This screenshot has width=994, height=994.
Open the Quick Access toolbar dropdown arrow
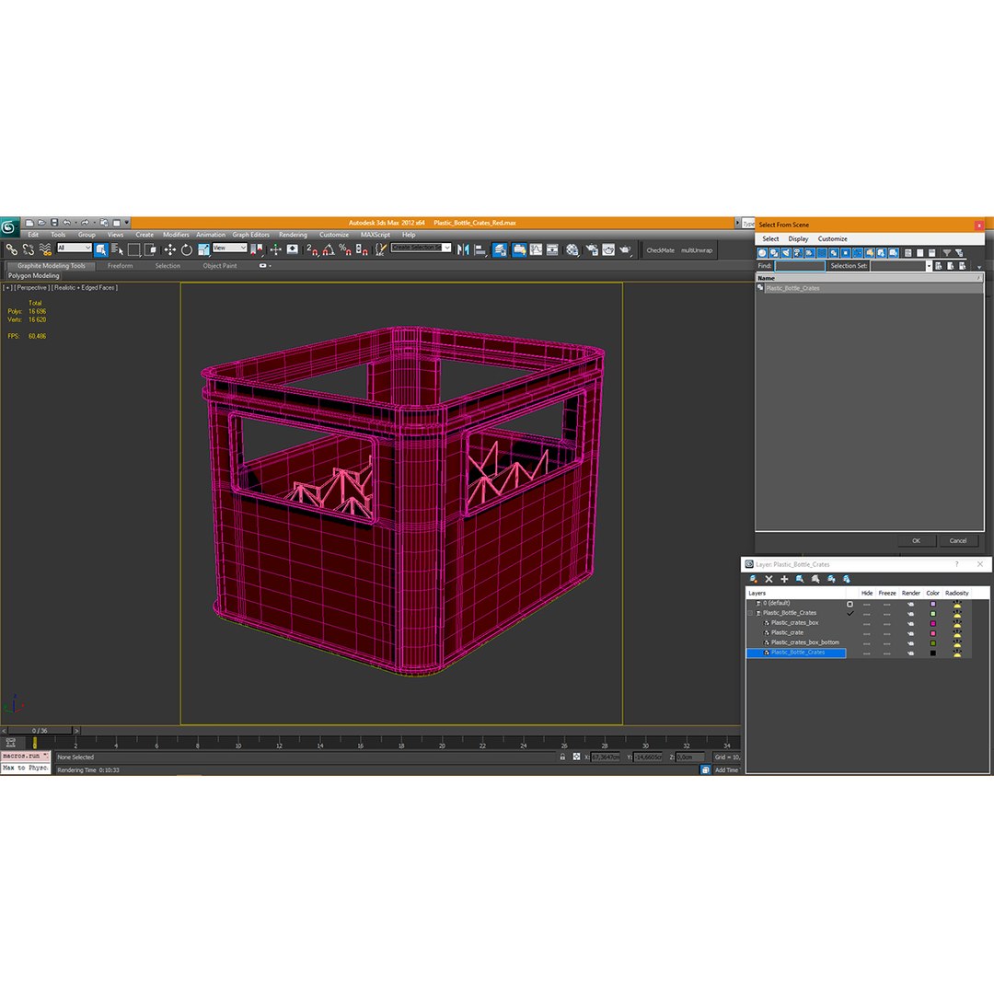127,223
